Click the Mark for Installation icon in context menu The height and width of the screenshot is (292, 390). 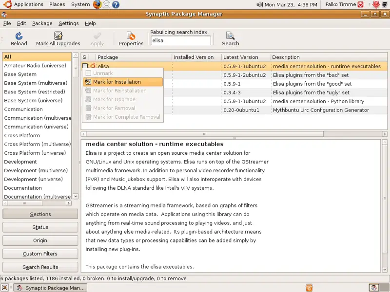[x=88, y=82]
